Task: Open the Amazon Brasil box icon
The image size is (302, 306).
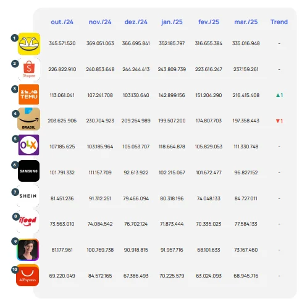Action: (x=28, y=119)
